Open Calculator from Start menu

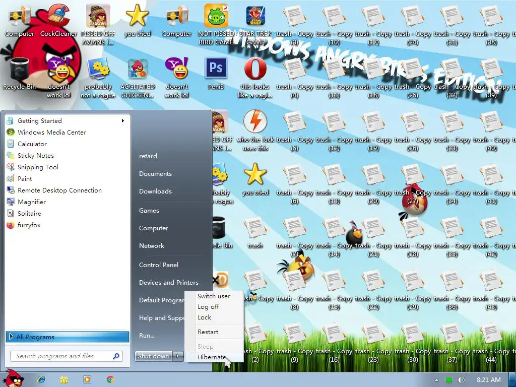(68, 144)
